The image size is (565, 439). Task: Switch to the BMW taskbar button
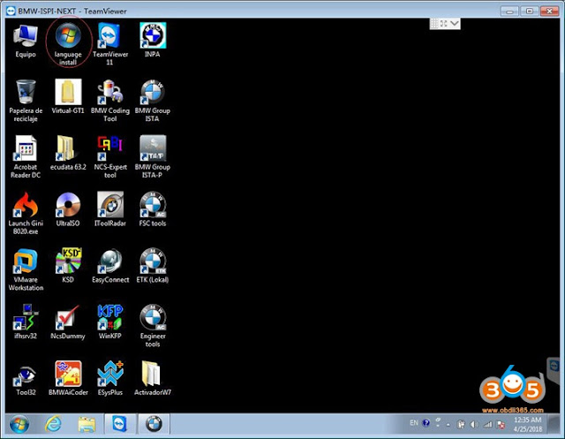tap(154, 424)
